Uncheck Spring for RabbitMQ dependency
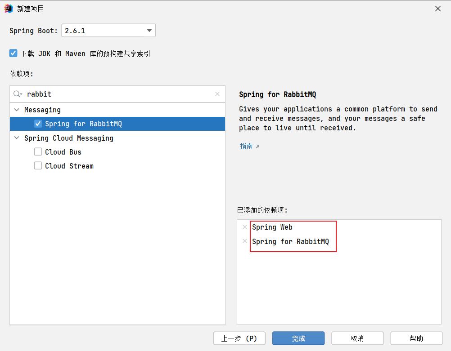The image size is (451, 351). pos(38,124)
